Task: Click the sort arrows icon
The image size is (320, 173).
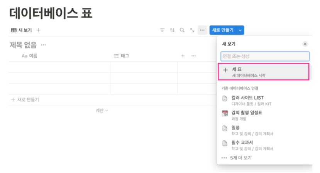Action: point(172,30)
